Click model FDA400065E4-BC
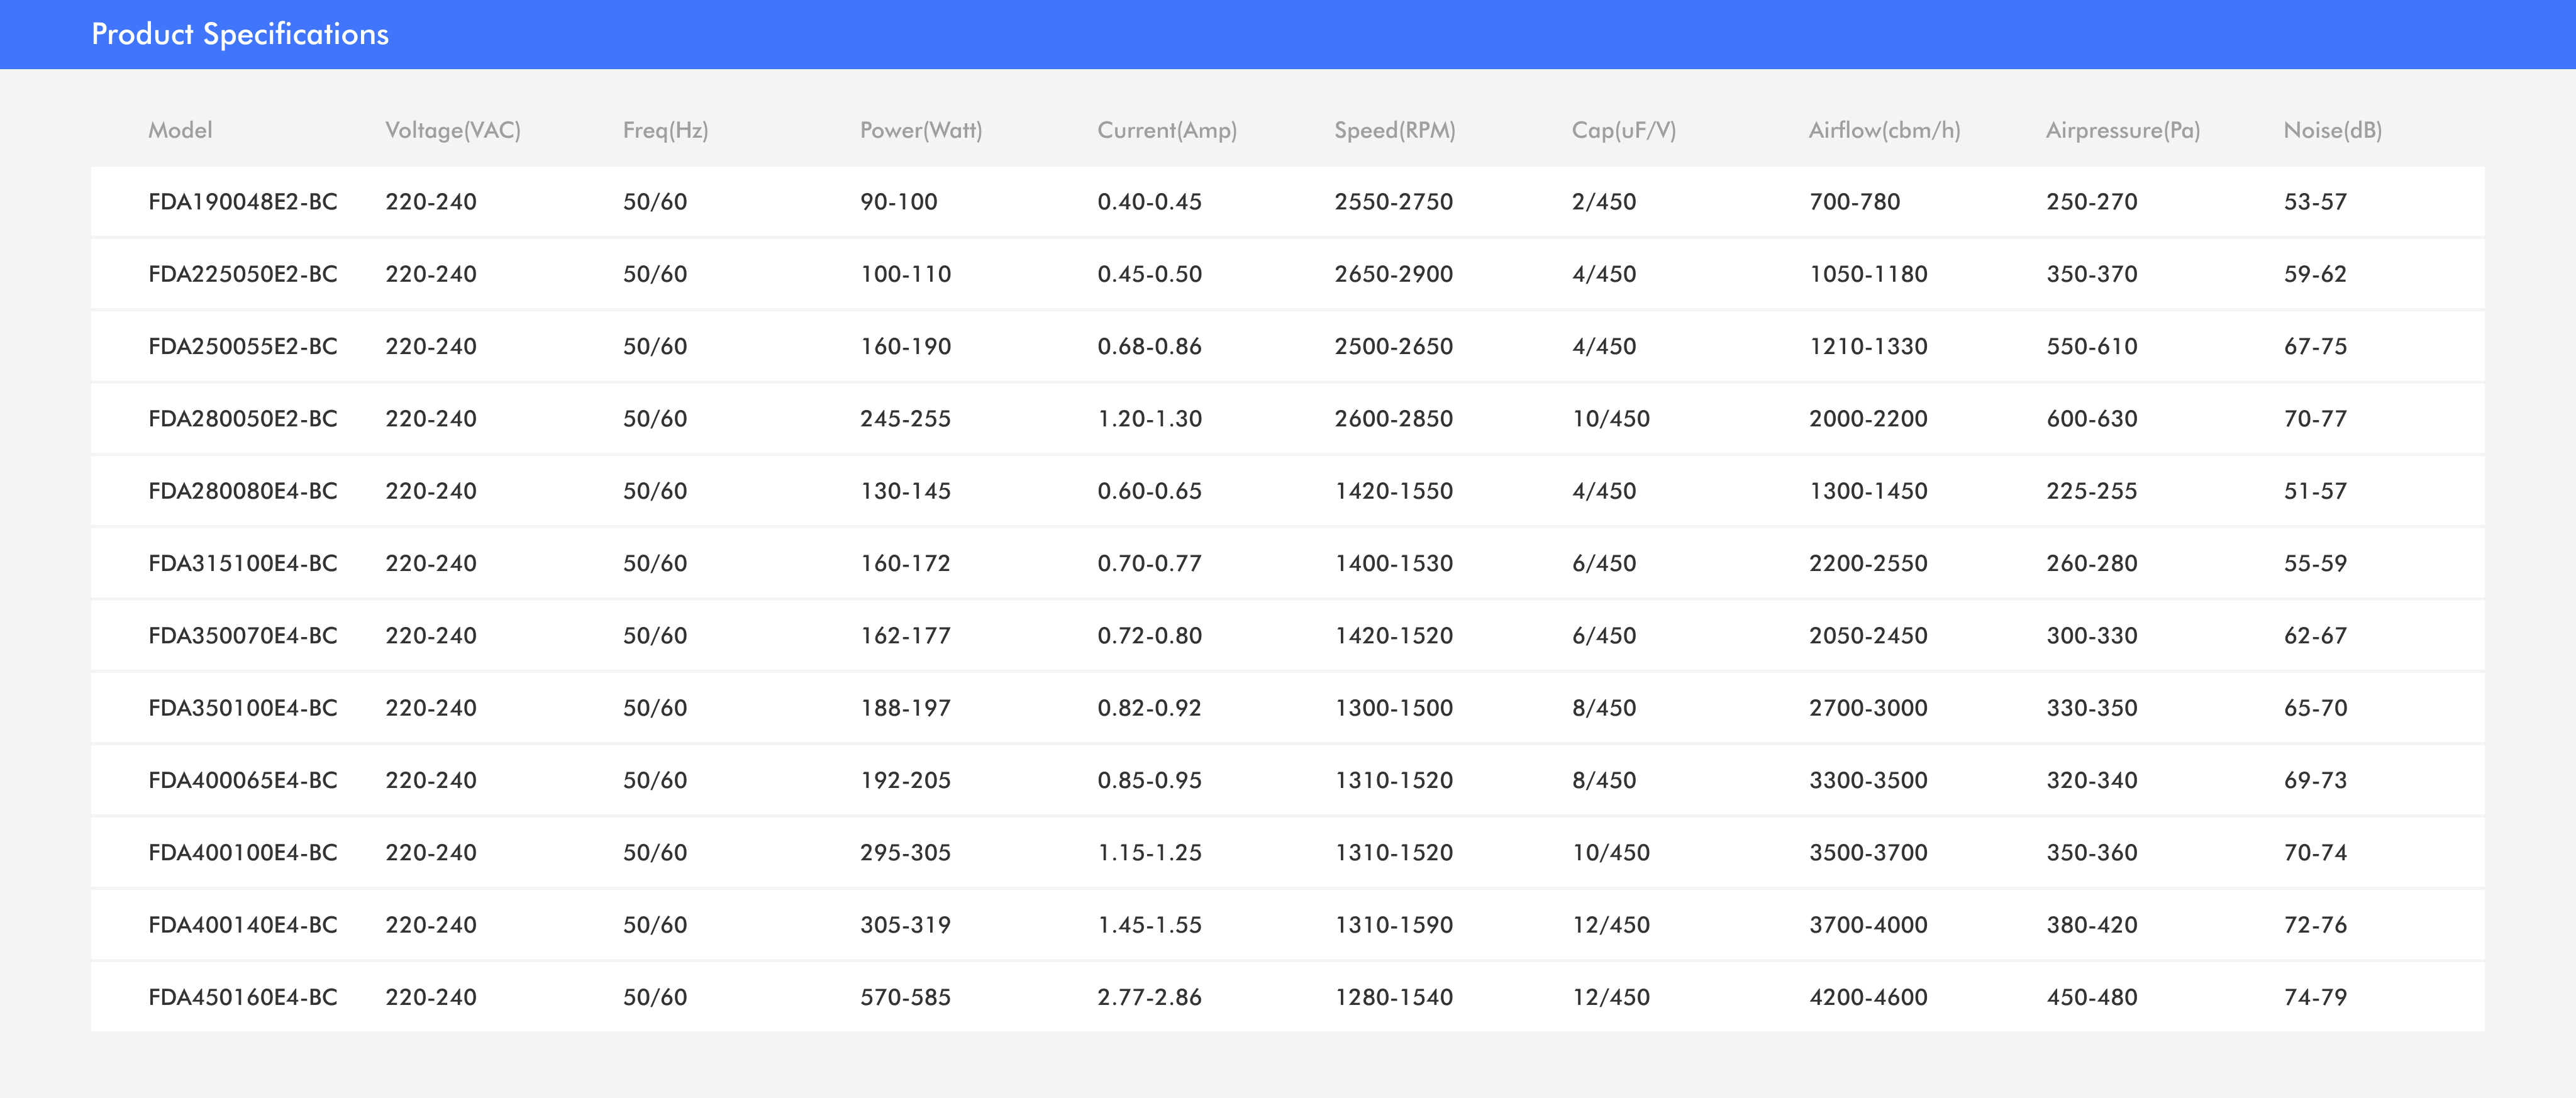 click(243, 780)
